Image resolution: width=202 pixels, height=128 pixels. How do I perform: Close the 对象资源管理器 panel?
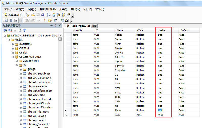tap(60, 25)
